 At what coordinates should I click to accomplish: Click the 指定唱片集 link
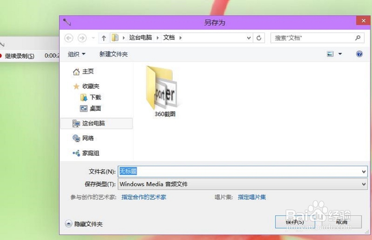pyautogui.click(x=252, y=197)
